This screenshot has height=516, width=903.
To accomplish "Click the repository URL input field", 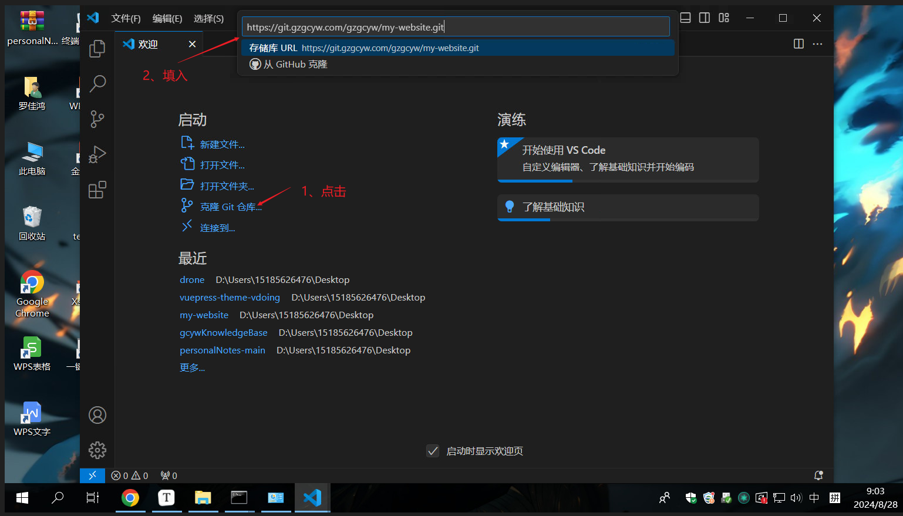I will tap(456, 27).
